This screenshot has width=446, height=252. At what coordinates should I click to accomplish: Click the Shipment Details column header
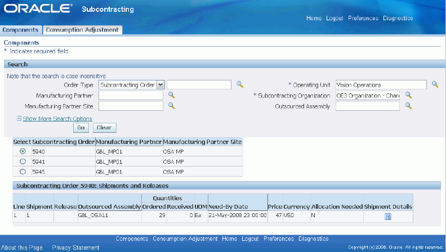pos(388,206)
